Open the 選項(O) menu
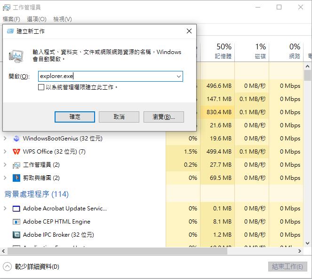The height and width of the screenshot is (279, 312). (37, 19)
